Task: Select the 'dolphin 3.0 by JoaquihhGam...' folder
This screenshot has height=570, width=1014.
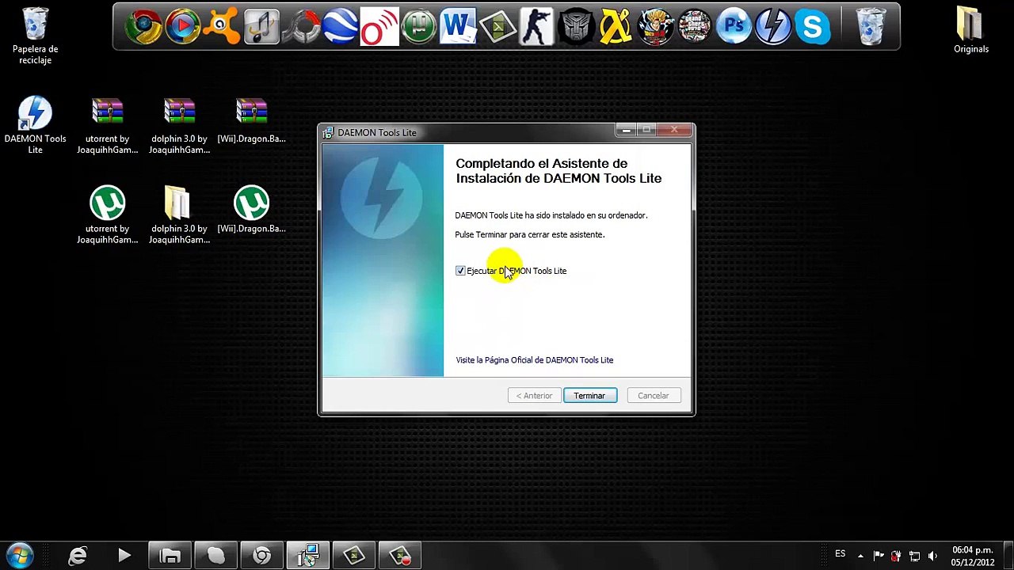Action: point(179,215)
